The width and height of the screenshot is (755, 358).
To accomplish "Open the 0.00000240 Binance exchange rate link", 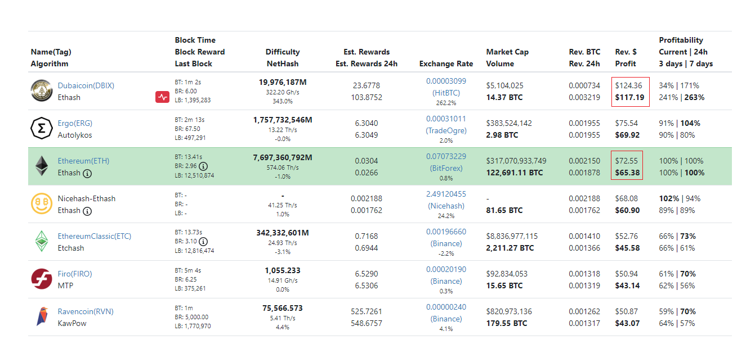I will (x=446, y=312).
